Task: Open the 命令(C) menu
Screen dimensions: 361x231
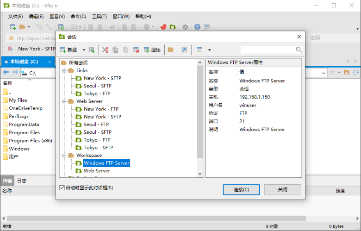Action: pyautogui.click(x=78, y=16)
